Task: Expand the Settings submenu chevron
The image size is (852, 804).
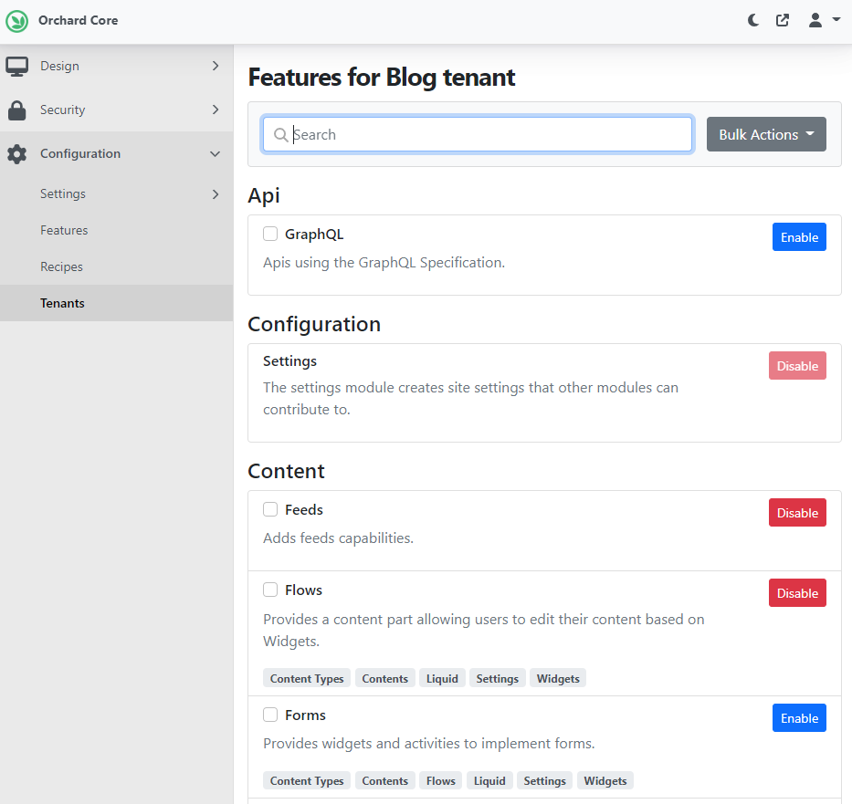Action: click(216, 194)
